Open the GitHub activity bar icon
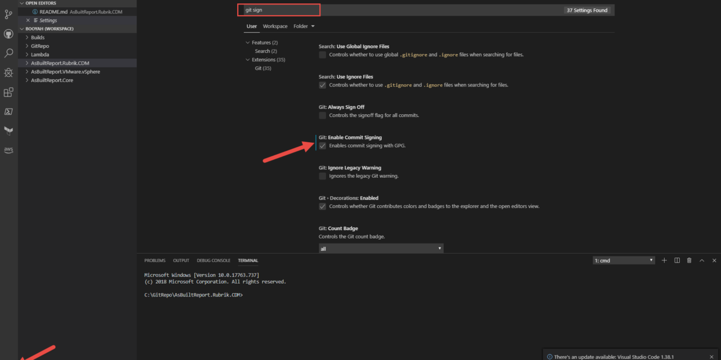Viewport: 721px width, 360px height. pos(8,34)
